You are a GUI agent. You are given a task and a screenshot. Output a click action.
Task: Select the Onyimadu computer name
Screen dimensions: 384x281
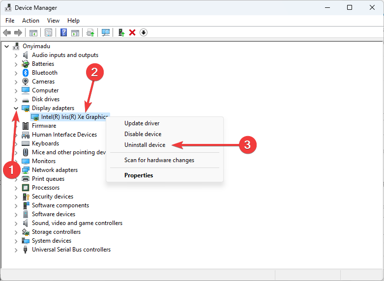tap(36, 46)
